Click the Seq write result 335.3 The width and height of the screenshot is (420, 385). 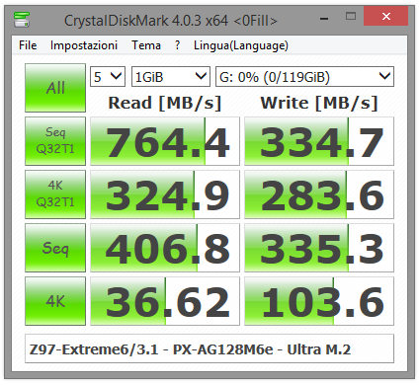(319, 248)
